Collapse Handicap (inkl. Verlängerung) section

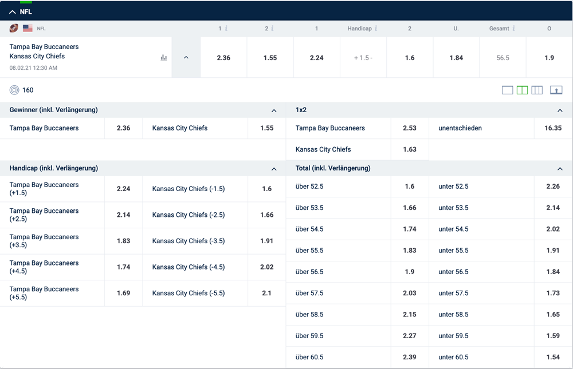coord(274,169)
